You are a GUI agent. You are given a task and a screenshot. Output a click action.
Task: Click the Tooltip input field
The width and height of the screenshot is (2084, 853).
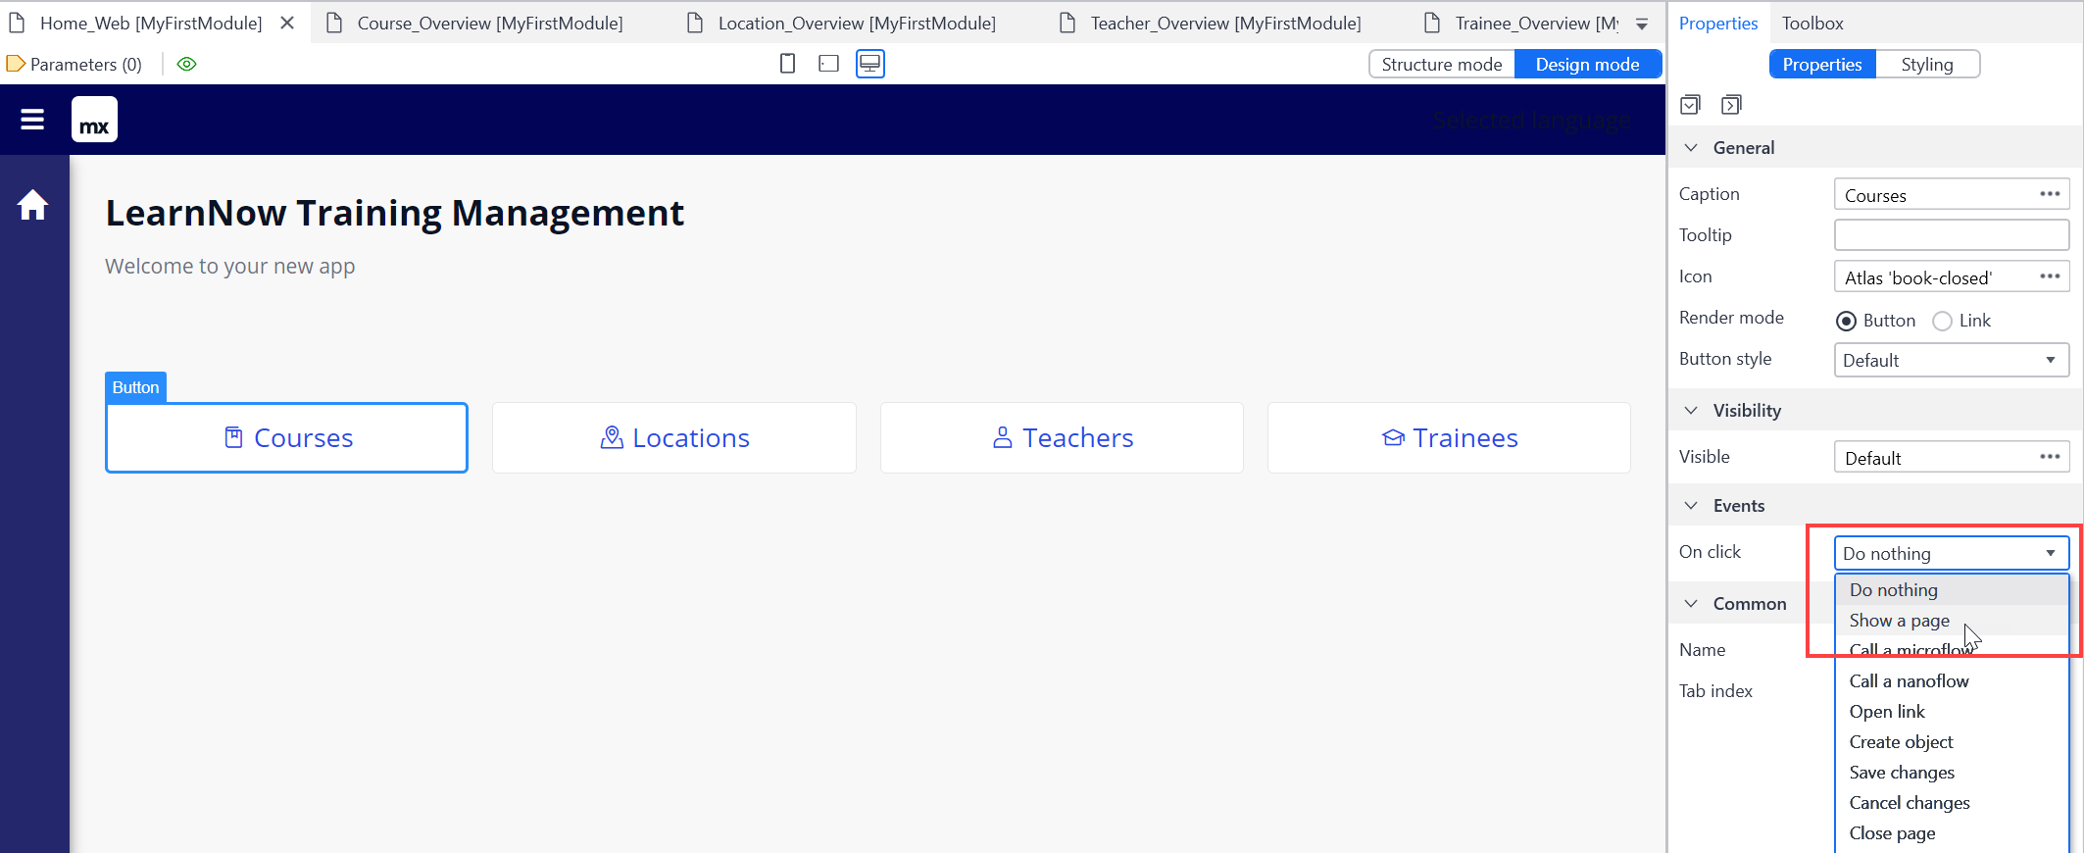[1951, 235]
